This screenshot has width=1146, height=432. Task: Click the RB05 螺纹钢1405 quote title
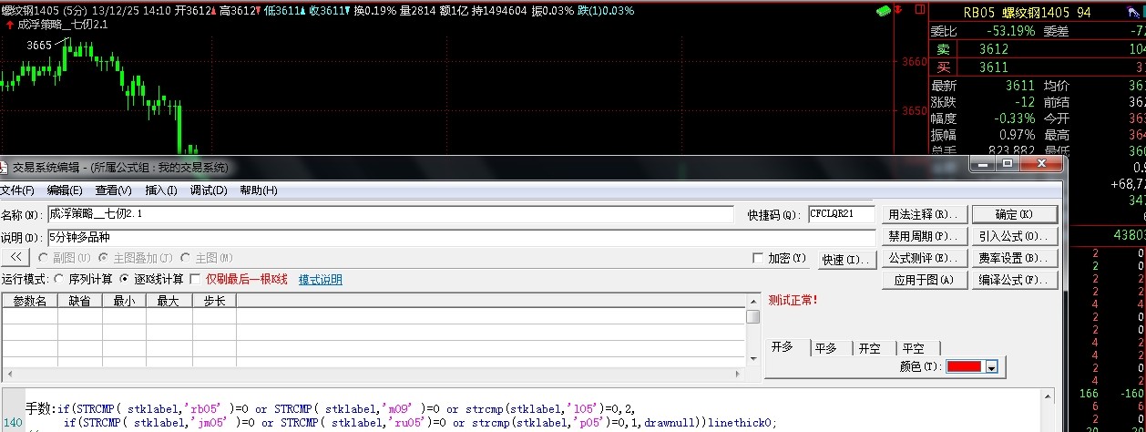pyautogui.click(x=1027, y=12)
